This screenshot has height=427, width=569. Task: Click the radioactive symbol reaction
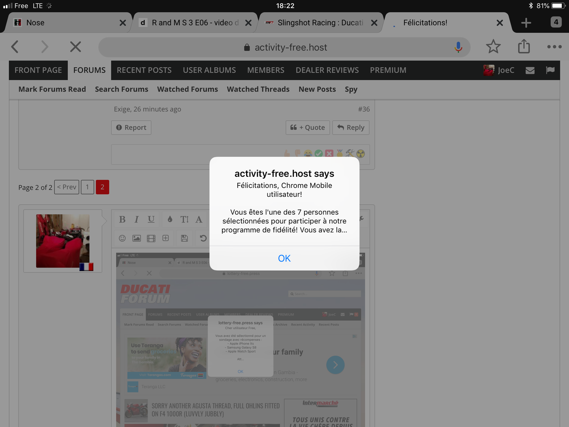click(361, 153)
